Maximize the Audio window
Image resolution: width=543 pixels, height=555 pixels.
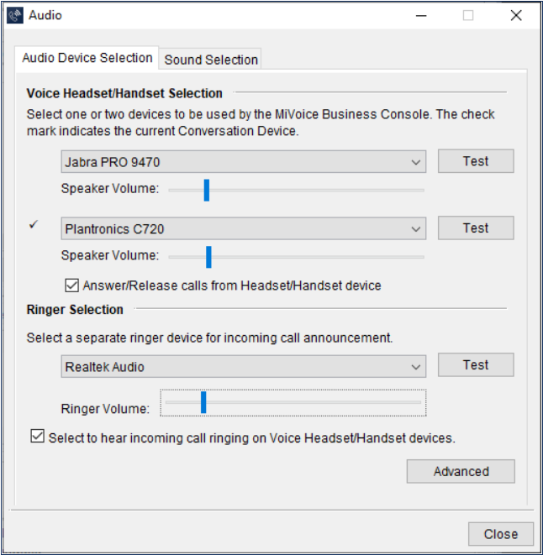click(x=468, y=16)
